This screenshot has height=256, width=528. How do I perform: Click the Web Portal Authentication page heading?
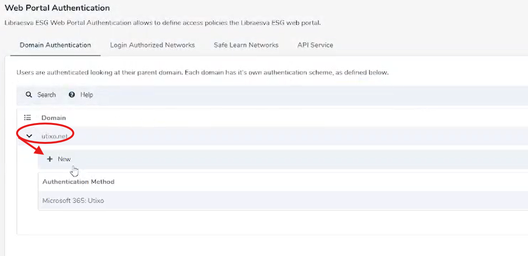point(57,8)
